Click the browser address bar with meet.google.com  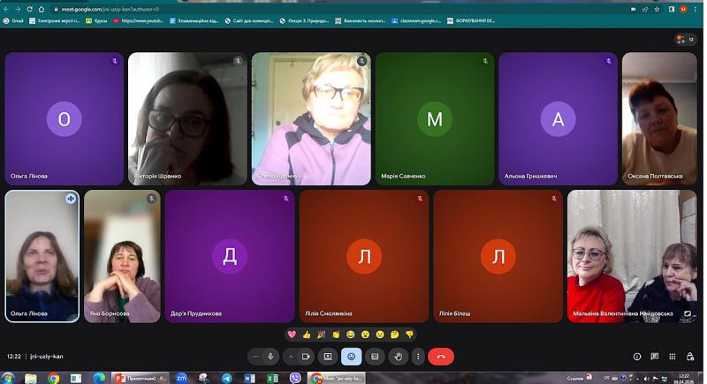coord(265,9)
